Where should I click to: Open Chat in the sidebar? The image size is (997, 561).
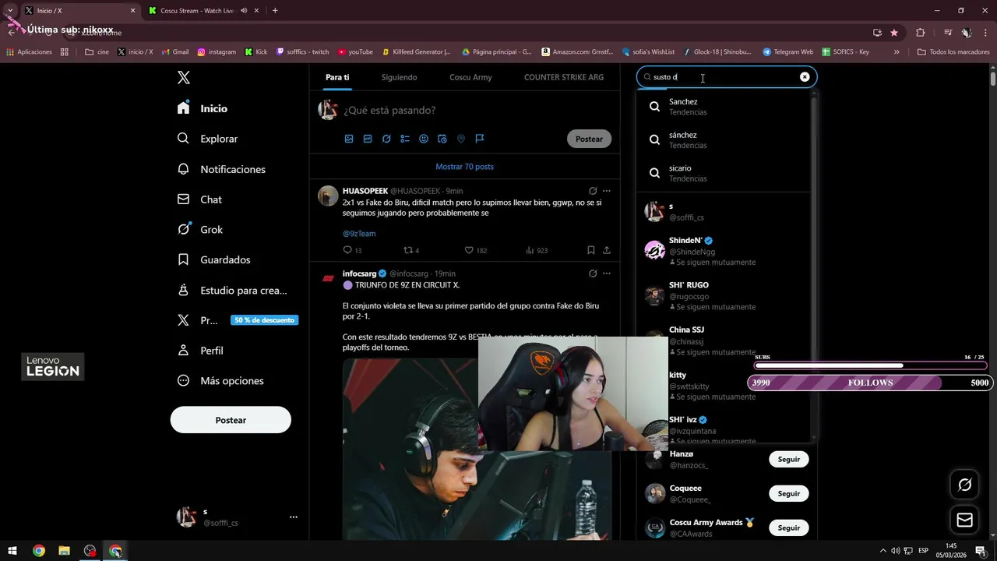(199, 199)
